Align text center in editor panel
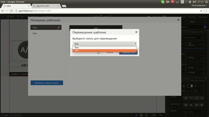This screenshot has width=209, height=117. (191, 105)
